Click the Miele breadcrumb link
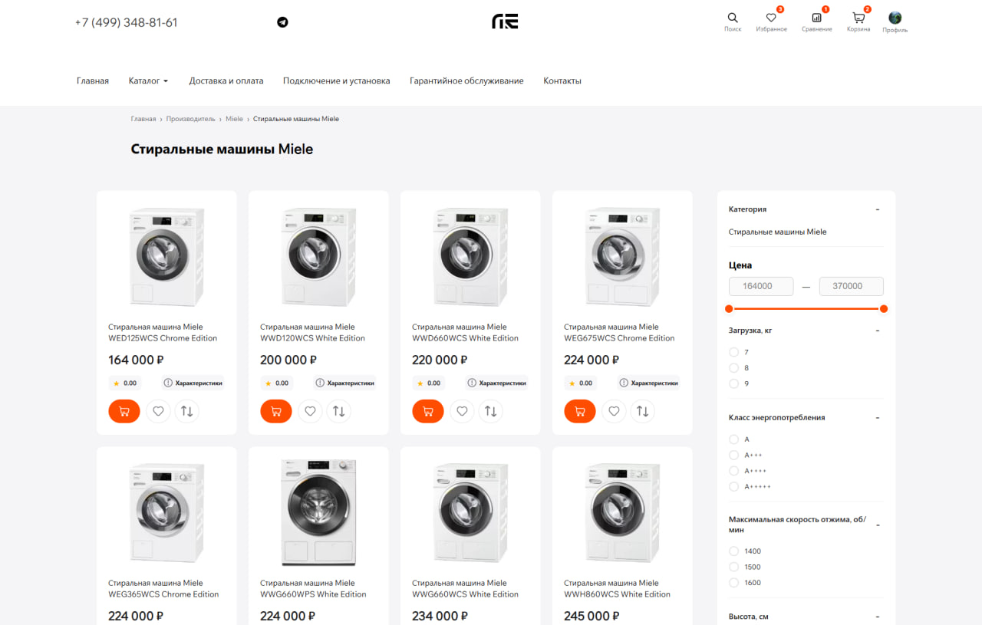 pos(234,119)
